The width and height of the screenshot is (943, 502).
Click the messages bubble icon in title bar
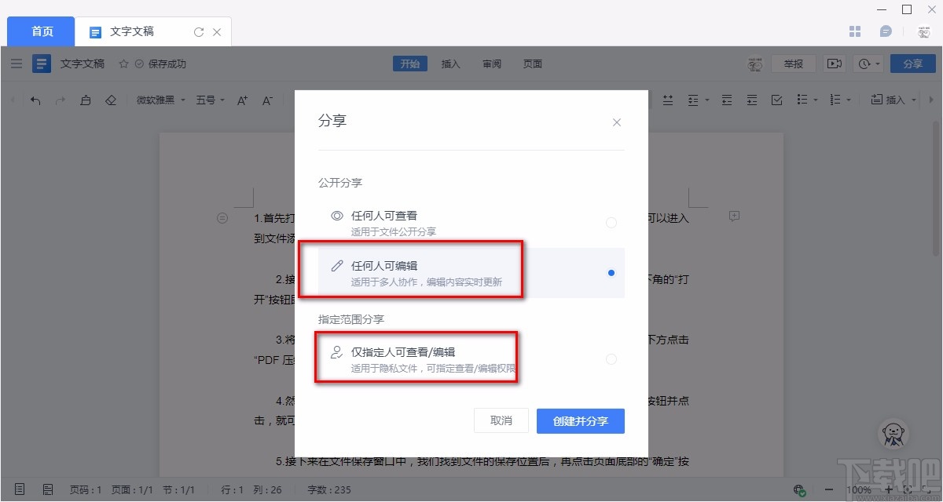coord(887,31)
